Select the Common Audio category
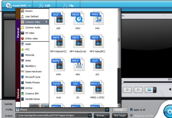Viewport: 172px width, 118px height. point(35,27)
